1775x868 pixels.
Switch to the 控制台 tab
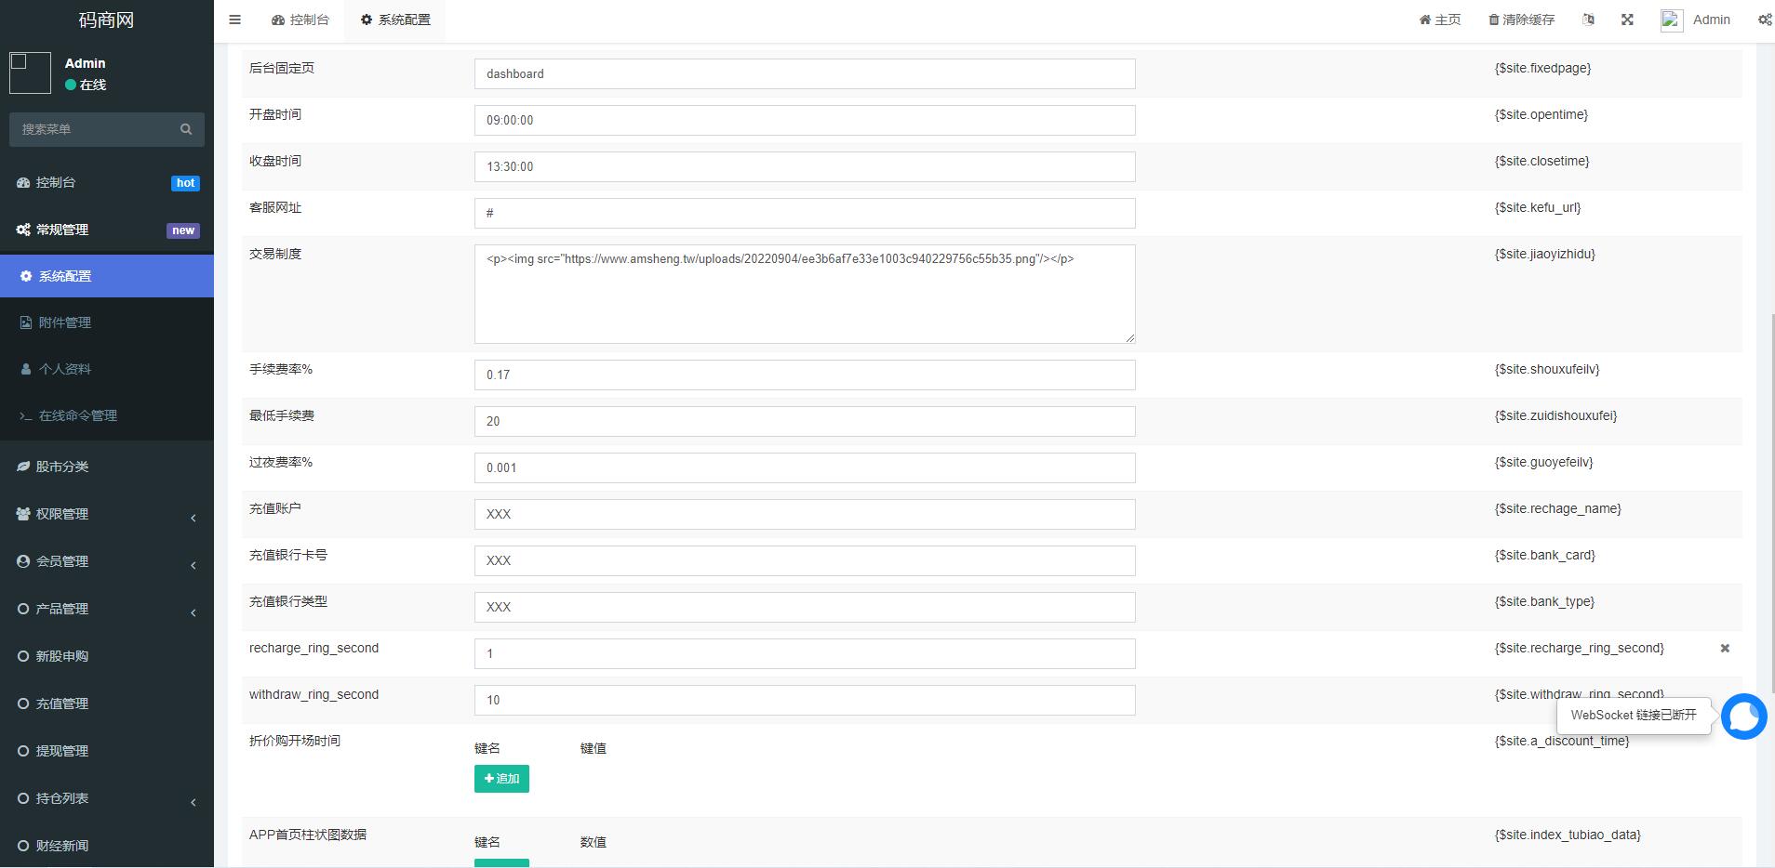click(300, 20)
